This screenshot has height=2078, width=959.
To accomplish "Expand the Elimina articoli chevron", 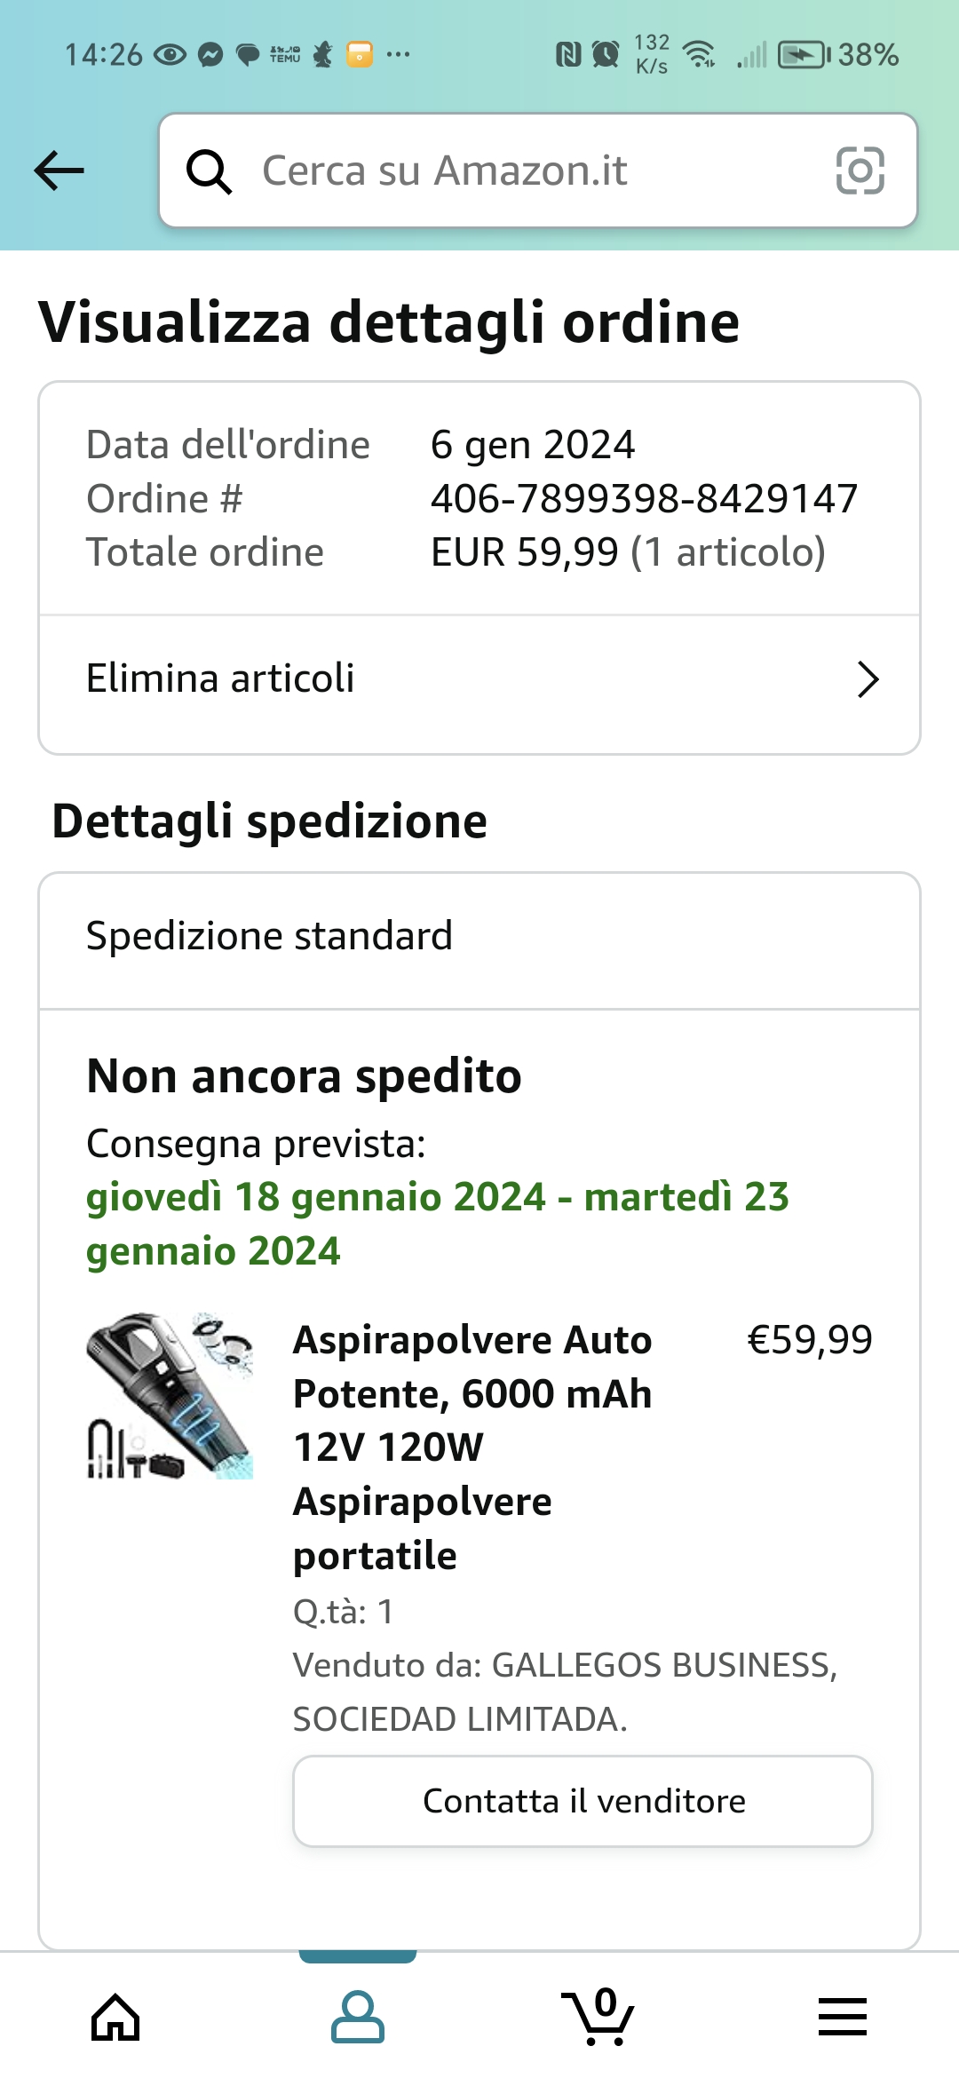I will tap(868, 680).
